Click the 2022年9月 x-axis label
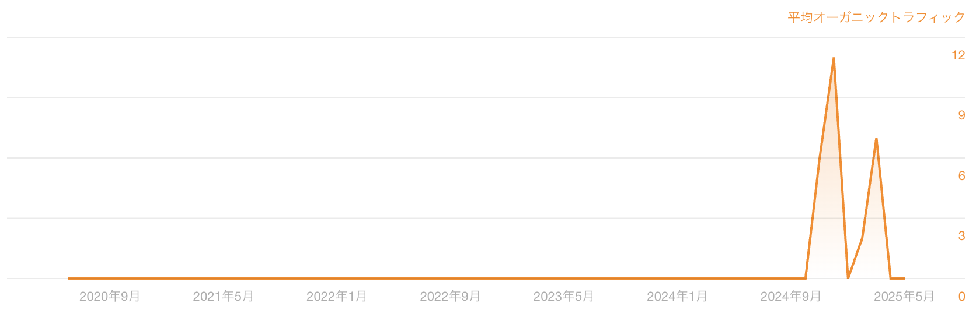 pos(450,297)
